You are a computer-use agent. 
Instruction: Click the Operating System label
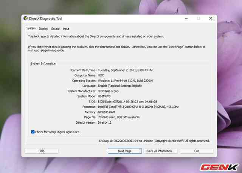pos(84,81)
